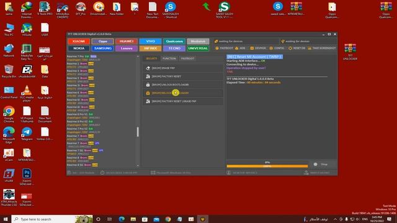Click the orange progress bar

pos(267,166)
